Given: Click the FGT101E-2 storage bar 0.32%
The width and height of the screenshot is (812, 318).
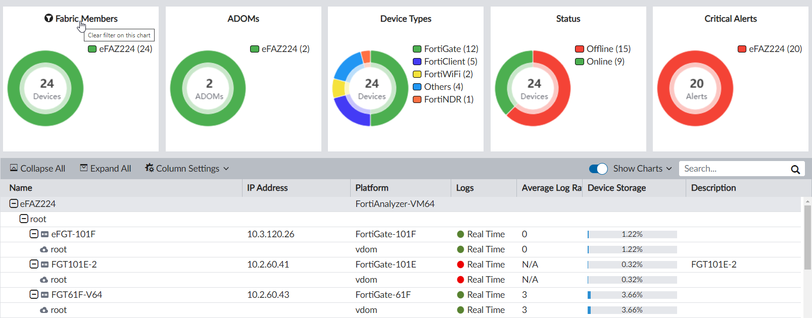Looking at the screenshot, I should click(x=632, y=264).
